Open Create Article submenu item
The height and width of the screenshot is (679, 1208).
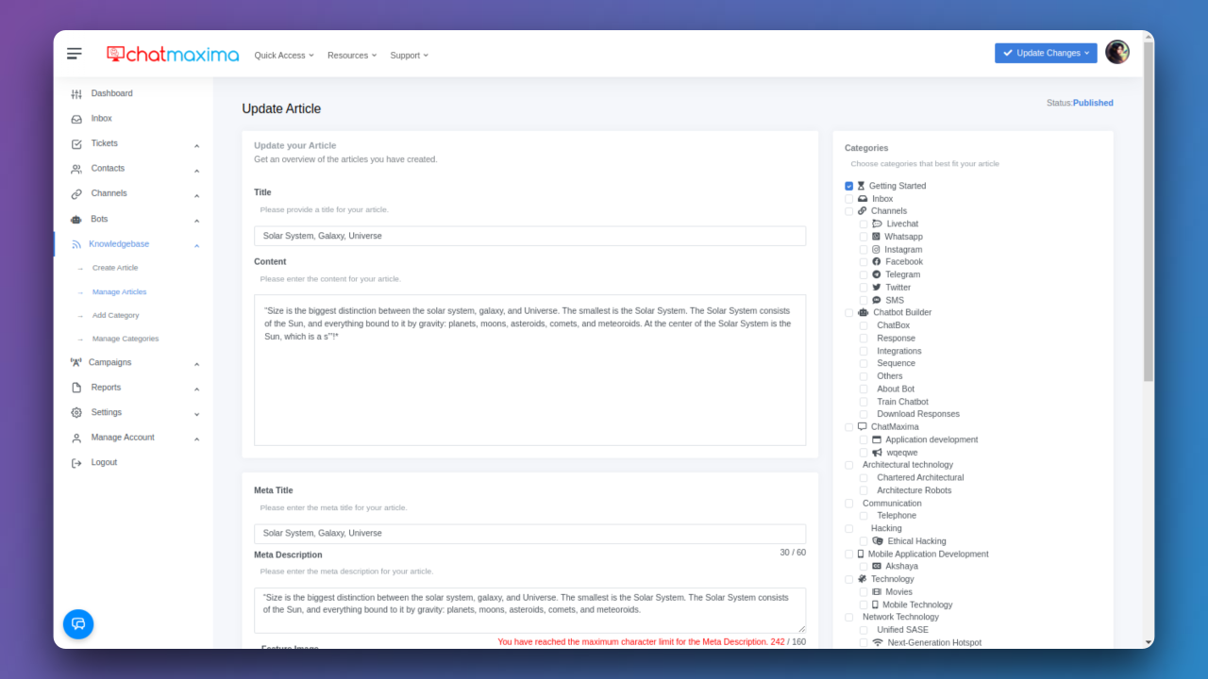[x=115, y=268]
